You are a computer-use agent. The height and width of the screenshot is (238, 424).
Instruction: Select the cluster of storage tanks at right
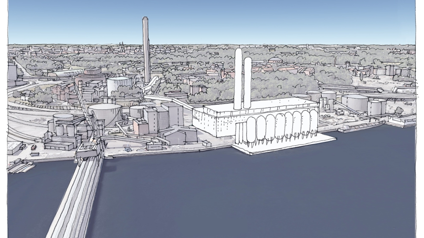pos(360,102)
